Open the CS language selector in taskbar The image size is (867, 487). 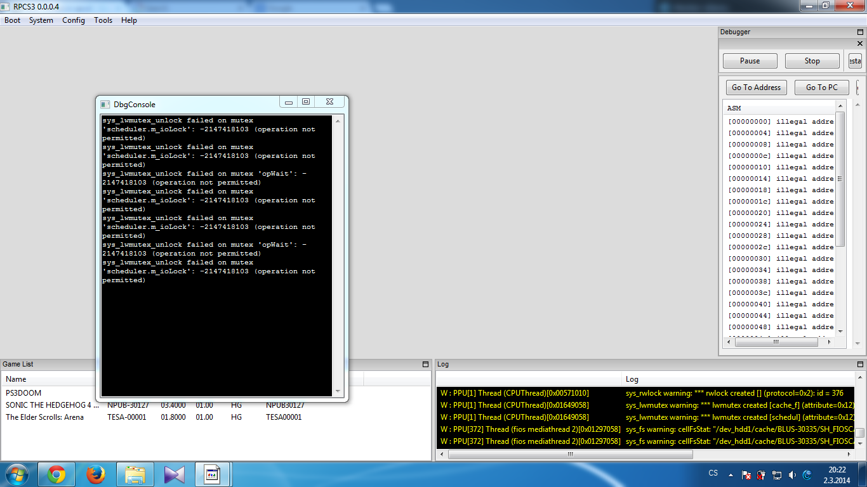click(x=713, y=474)
